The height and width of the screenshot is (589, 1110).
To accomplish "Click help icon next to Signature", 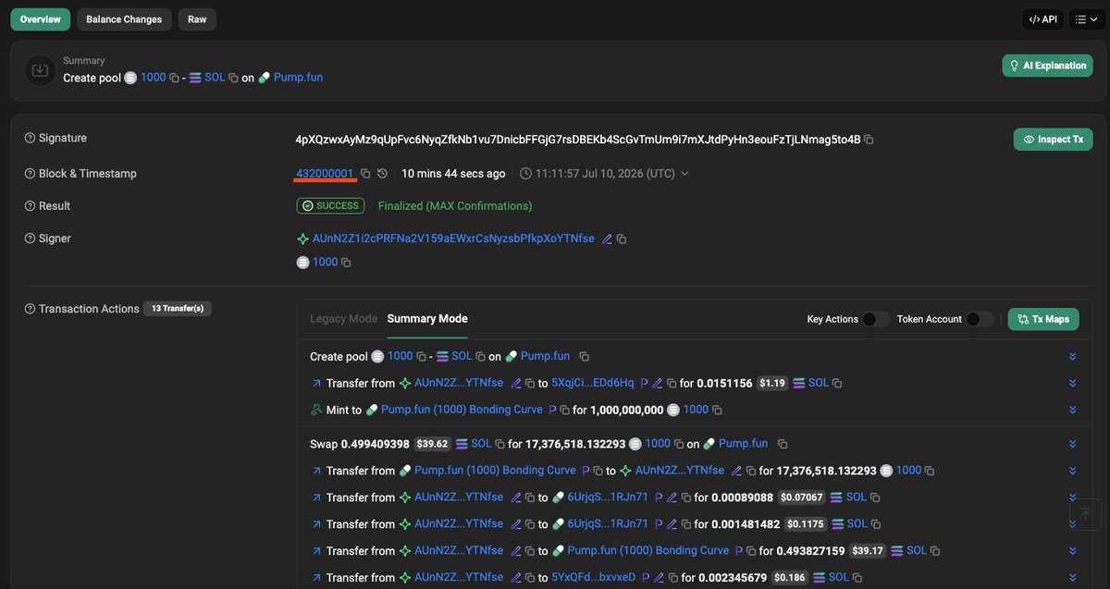I will coord(30,138).
